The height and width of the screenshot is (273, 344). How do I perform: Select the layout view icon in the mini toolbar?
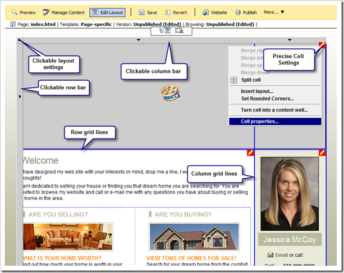tap(168, 31)
